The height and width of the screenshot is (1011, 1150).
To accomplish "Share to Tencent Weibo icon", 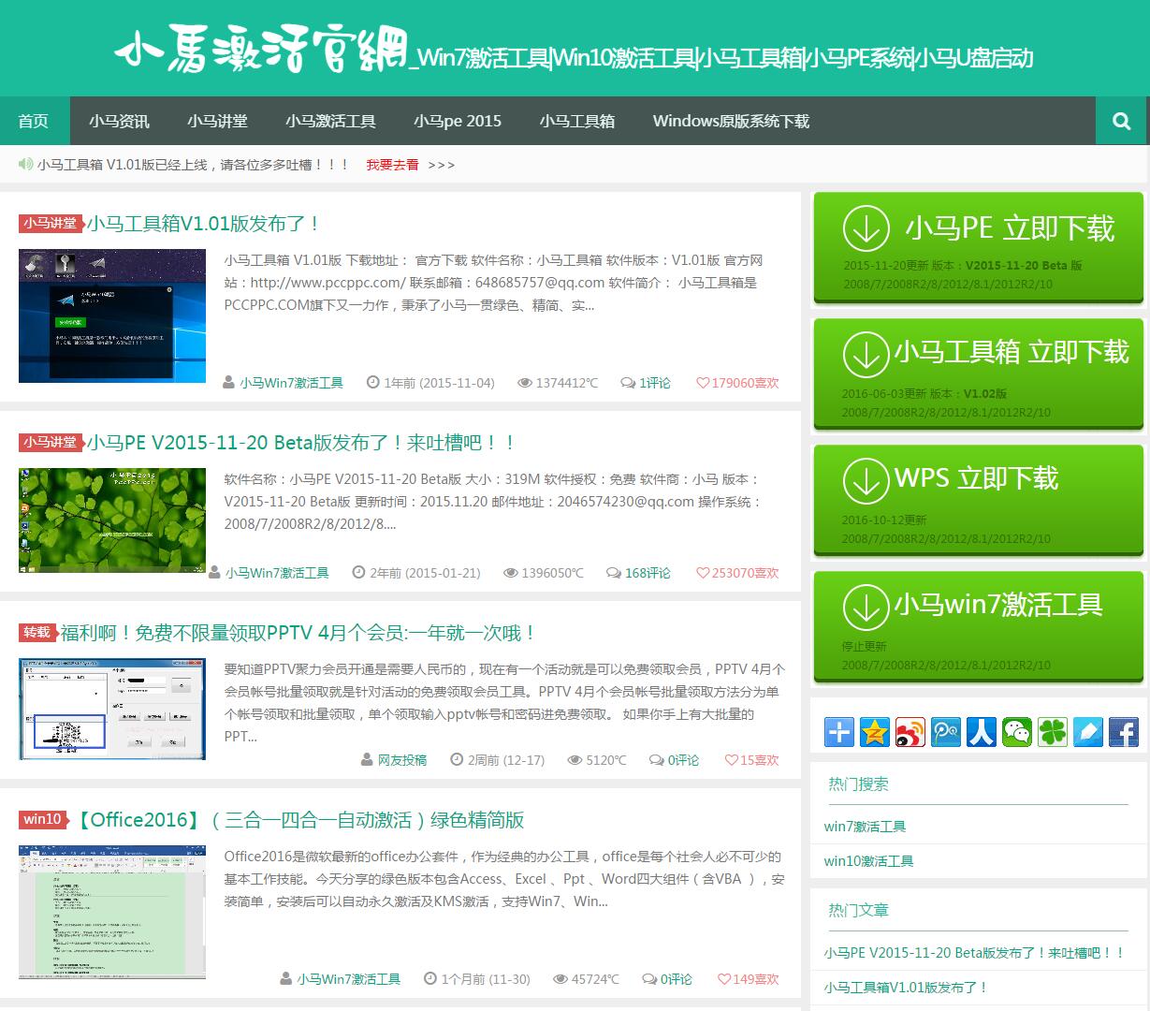I will 946,732.
